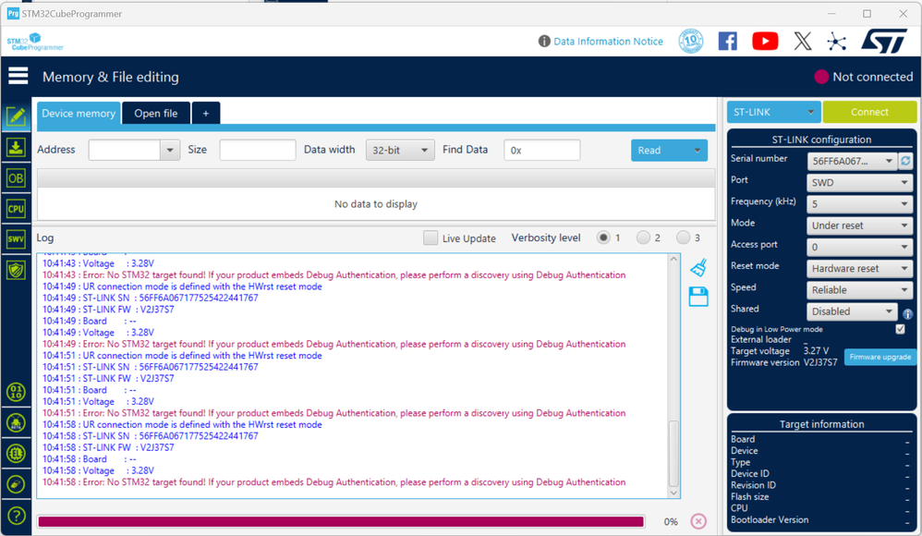922x536 pixels.
Task: Click the green Connect button
Action: (x=869, y=112)
